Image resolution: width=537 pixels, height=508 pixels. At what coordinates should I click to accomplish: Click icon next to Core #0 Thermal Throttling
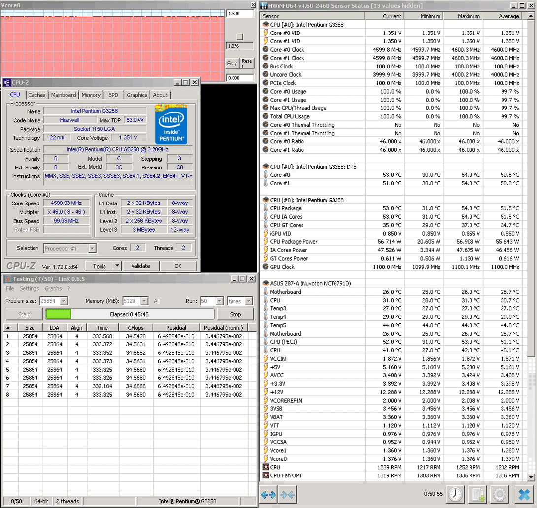(266, 125)
